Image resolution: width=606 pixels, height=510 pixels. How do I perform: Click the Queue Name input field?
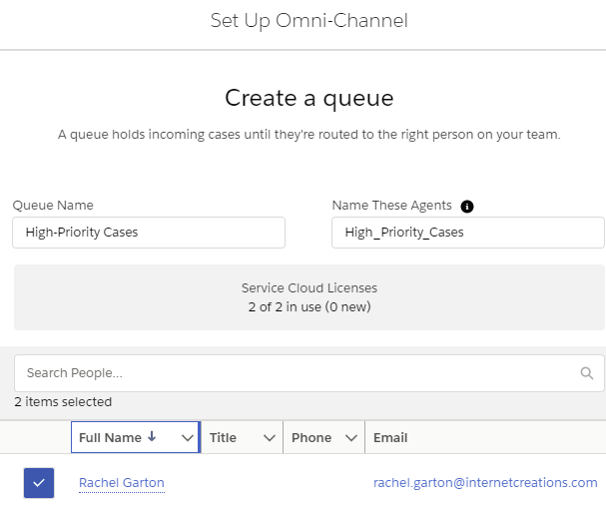149,233
